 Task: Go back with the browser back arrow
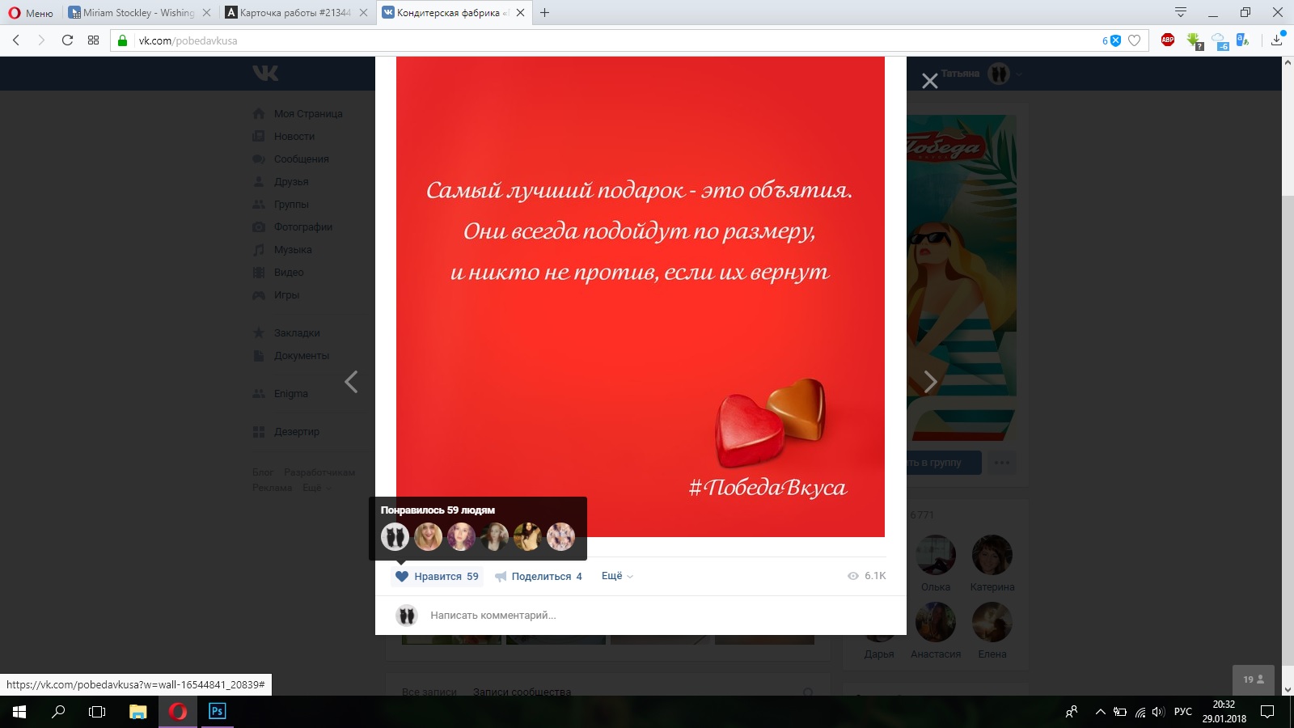pos(16,40)
